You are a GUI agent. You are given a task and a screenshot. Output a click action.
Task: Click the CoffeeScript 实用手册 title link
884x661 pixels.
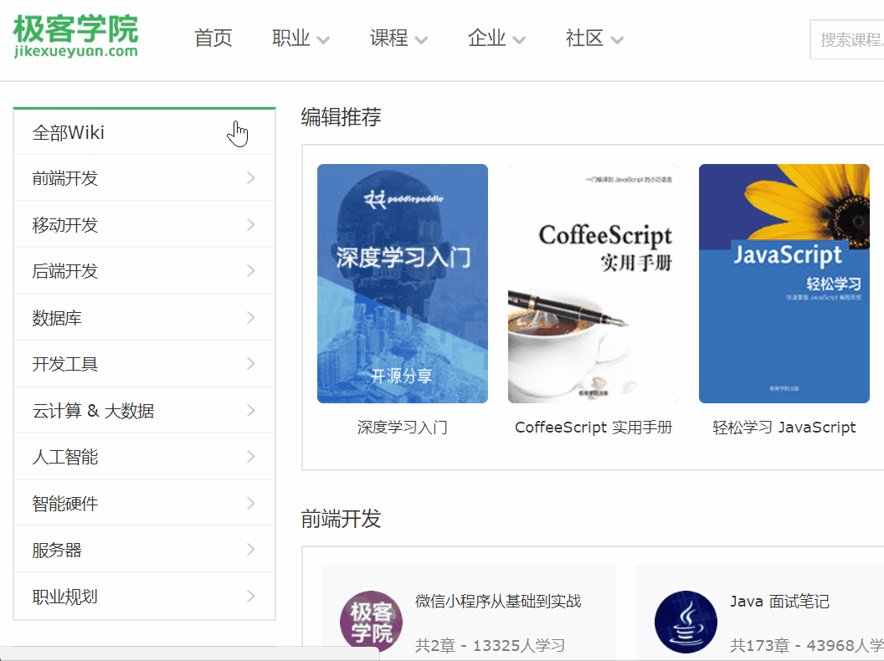pos(594,428)
